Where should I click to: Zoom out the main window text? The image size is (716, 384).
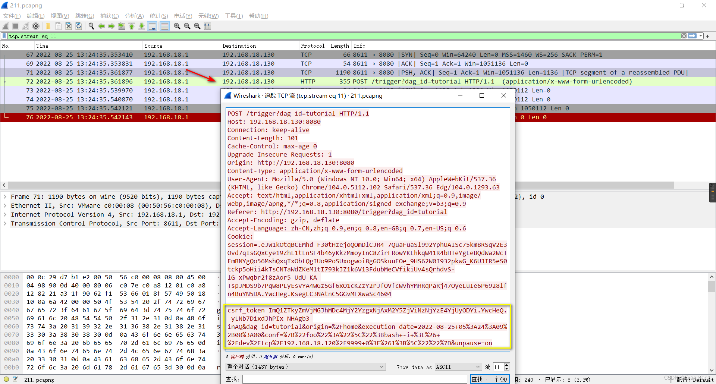(187, 26)
